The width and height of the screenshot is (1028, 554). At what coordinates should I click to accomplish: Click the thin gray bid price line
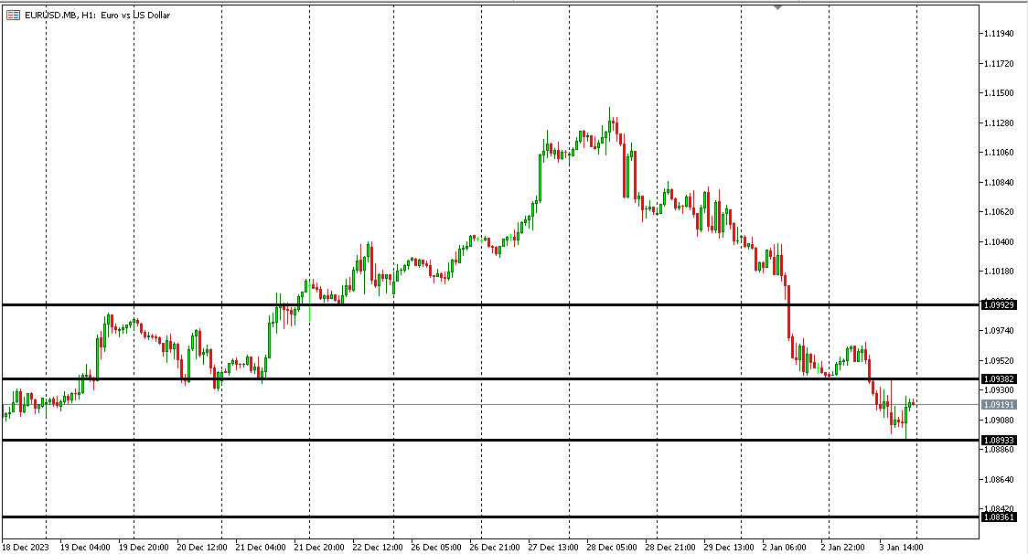[x=549, y=404]
